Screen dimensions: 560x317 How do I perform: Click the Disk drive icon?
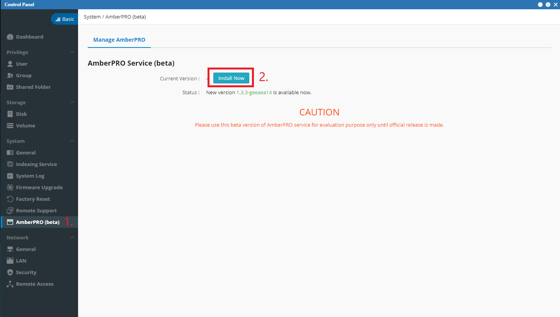[10, 114]
